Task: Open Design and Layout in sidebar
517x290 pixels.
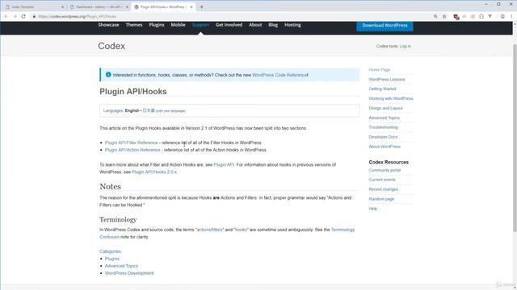Action: point(385,108)
